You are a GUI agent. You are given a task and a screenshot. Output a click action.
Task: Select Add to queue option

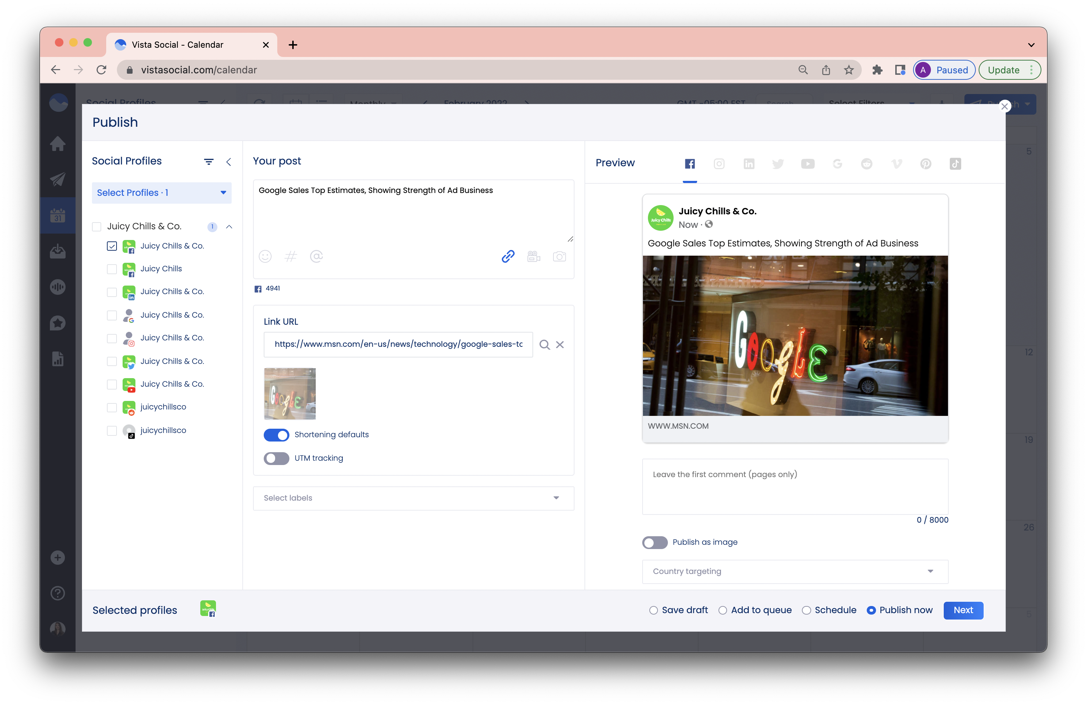722,610
